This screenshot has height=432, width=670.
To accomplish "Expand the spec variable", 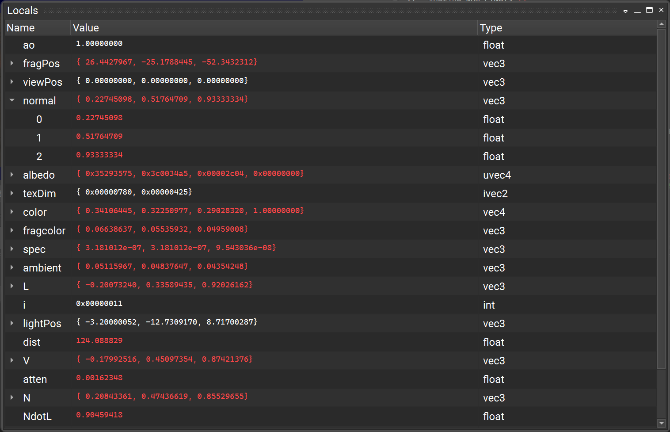I will [11, 249].
